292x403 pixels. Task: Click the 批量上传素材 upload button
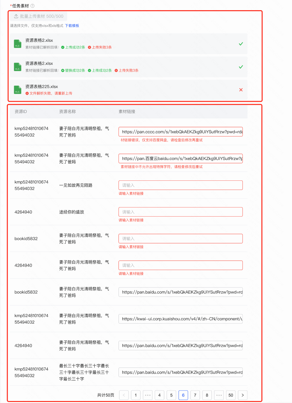tap(39, 16)
